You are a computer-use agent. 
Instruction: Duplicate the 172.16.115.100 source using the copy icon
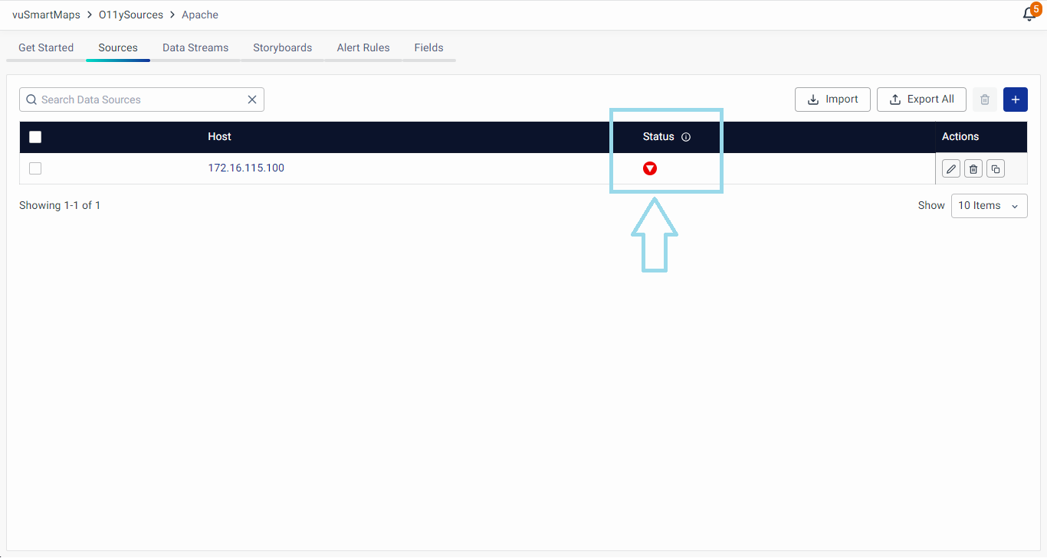[x=996, y=169]
